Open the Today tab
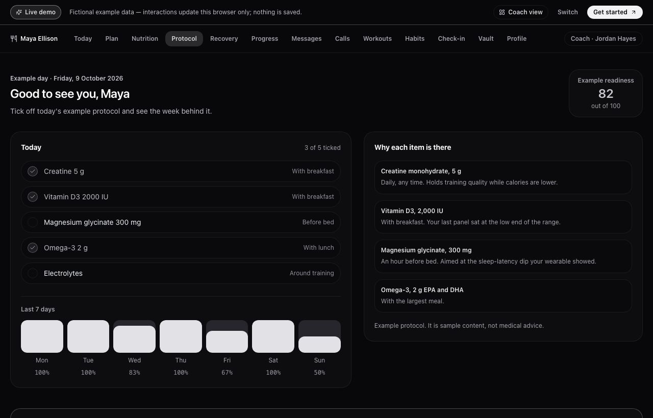Viewport: 653px width, 418px height. pyautogui.click(x=83, y=39)
